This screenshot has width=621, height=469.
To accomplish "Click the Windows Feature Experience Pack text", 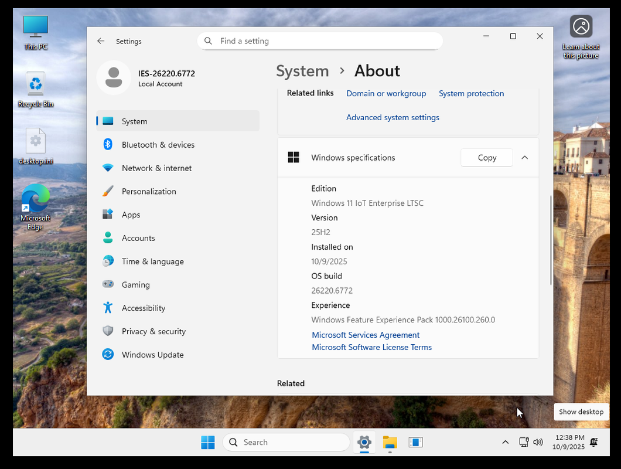I will [403, 320].
